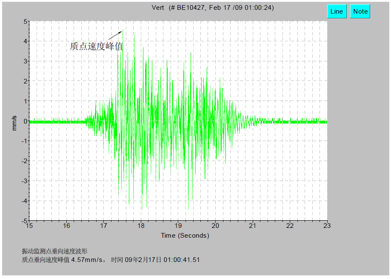391x279 pixels.
Task: Select the 20 second tick label
Action: pyautogui.click(x=216, y=226)
